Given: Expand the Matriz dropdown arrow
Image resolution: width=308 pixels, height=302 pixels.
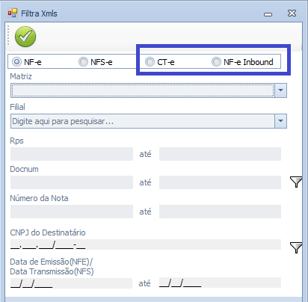Looking at the screenshot, I should pyautogui.click(x=281, y=90).
